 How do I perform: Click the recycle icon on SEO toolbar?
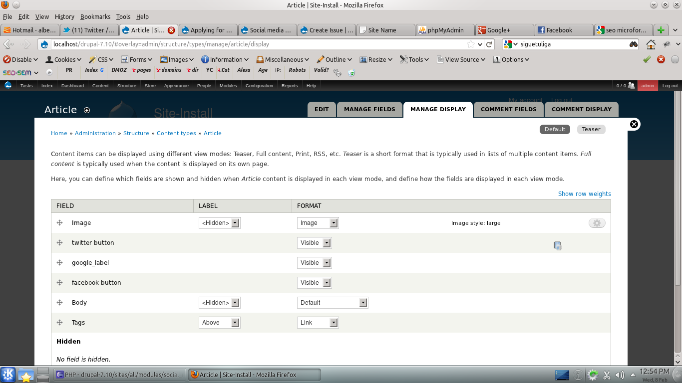[x=351, y=73]
